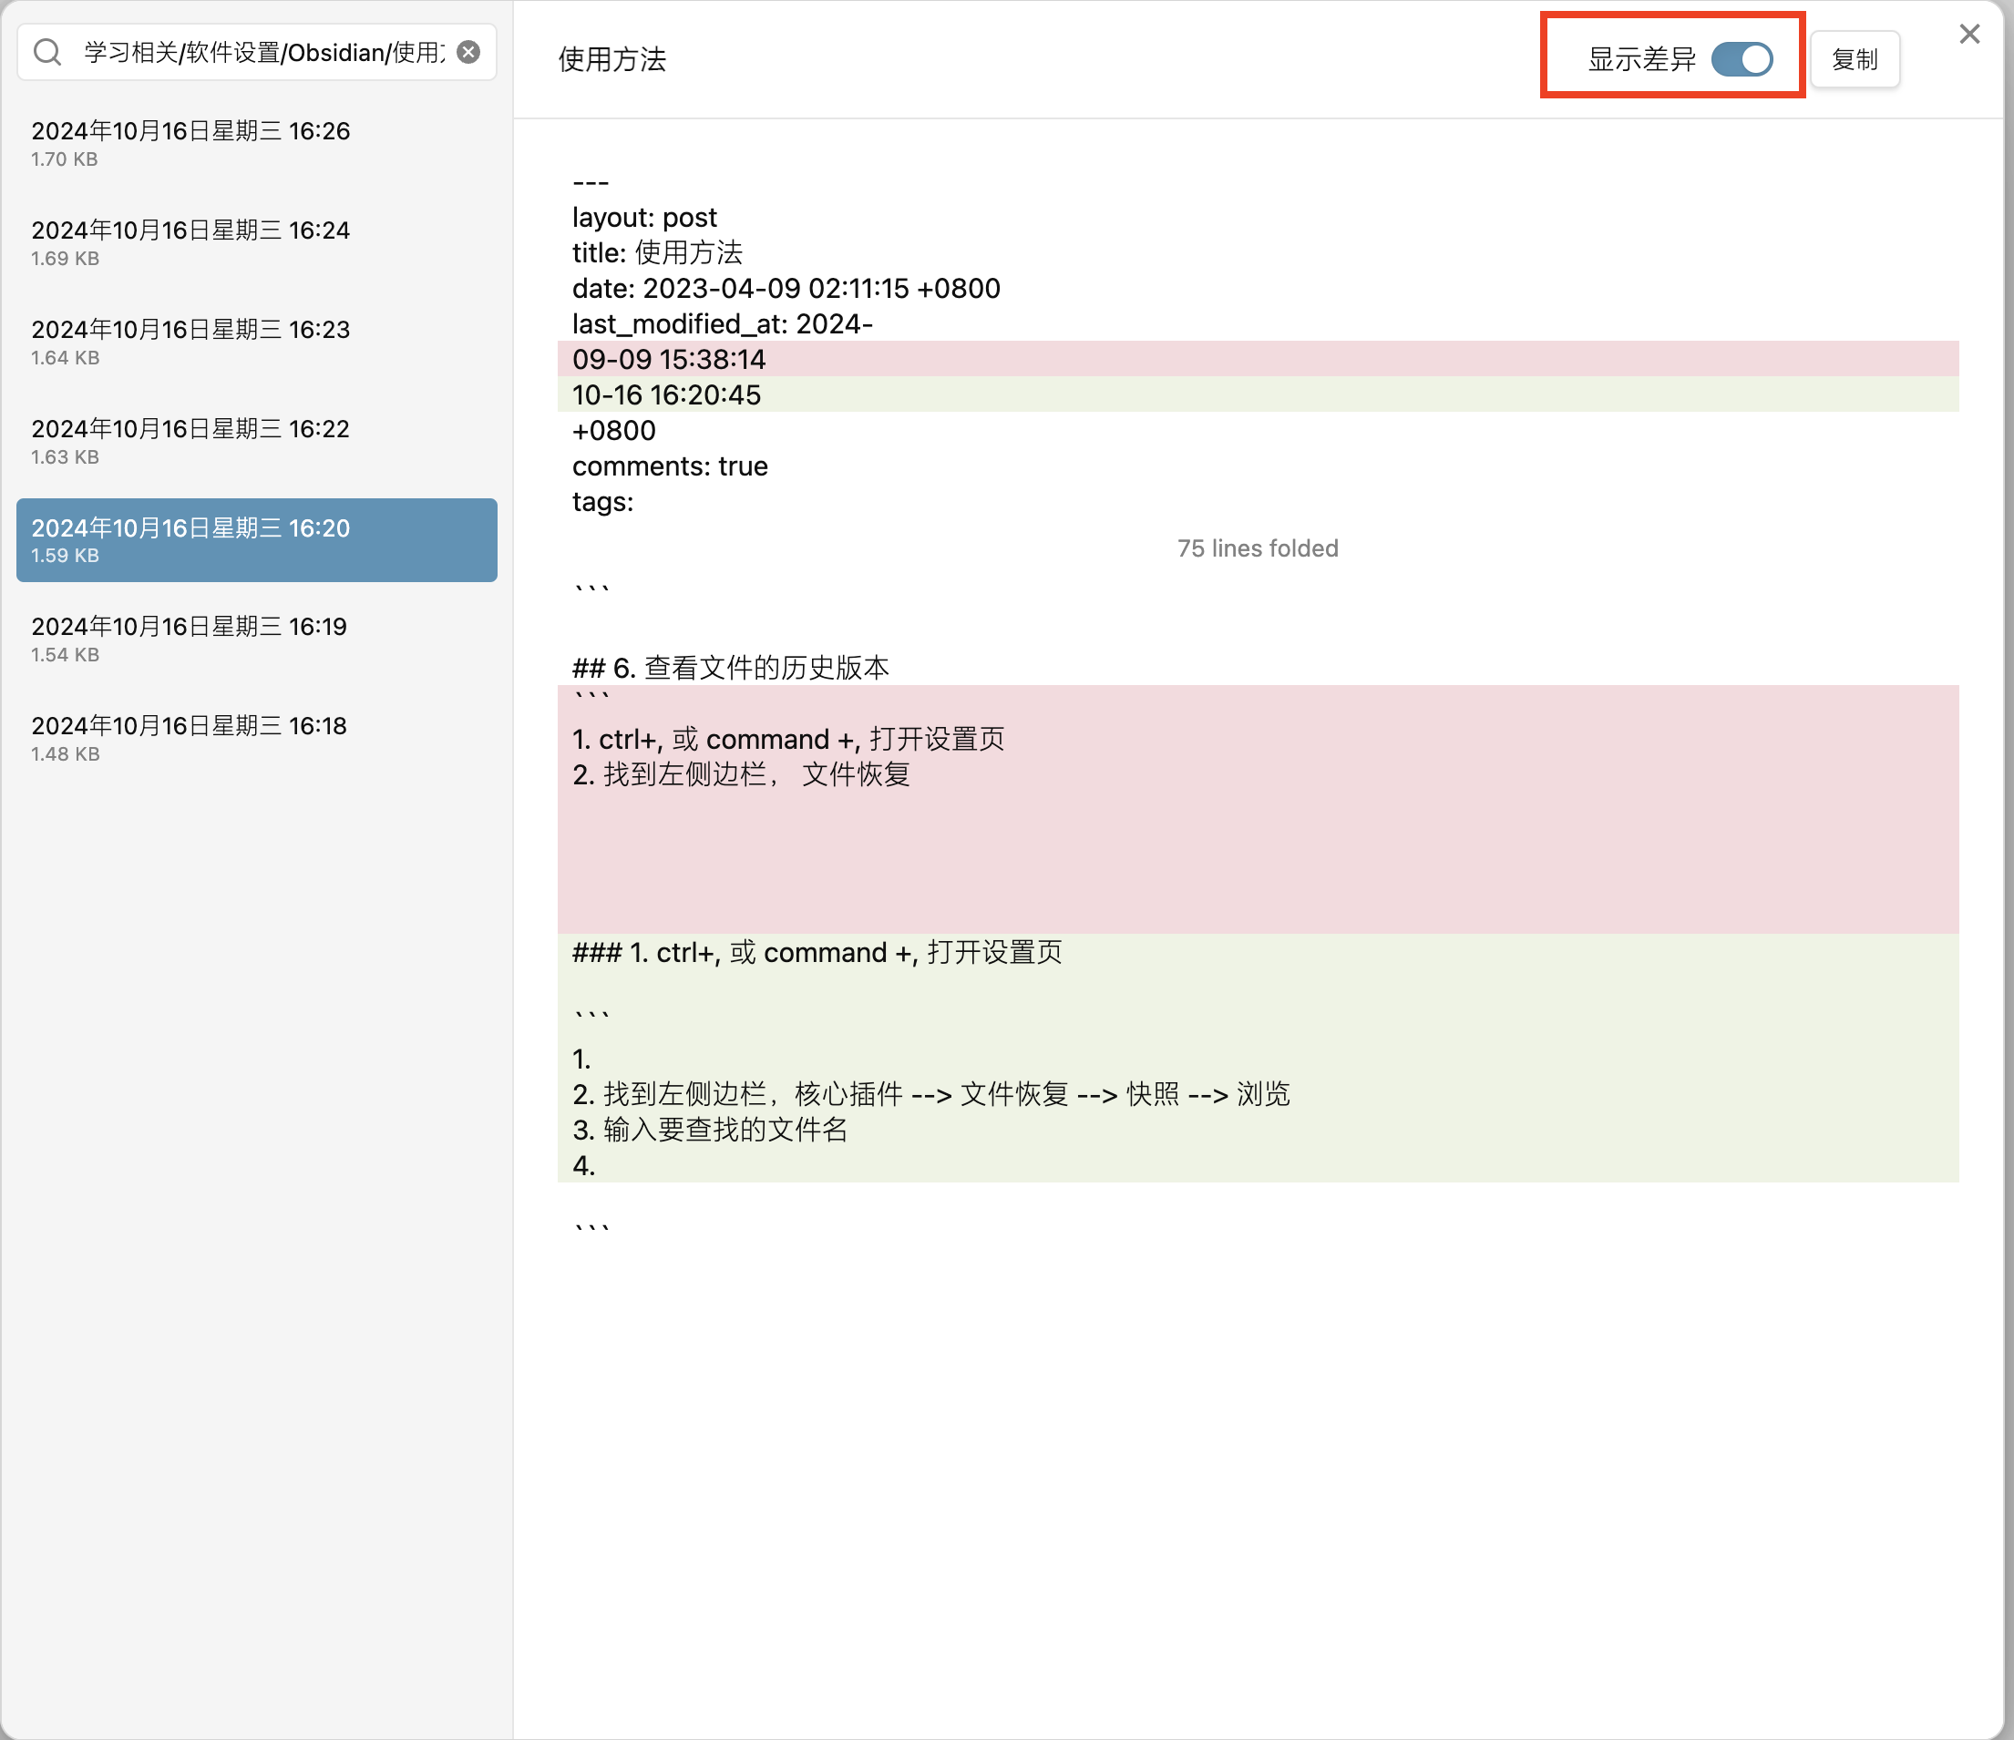Expand the 75 lines folded section
The height and width of the screenshot is (1740, 2014).
pos(1258,549)
